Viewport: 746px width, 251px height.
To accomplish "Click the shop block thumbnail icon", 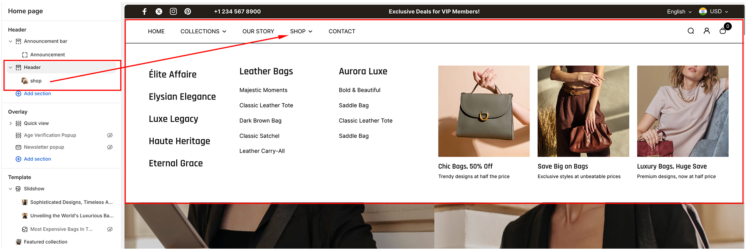I will point(25,81).
